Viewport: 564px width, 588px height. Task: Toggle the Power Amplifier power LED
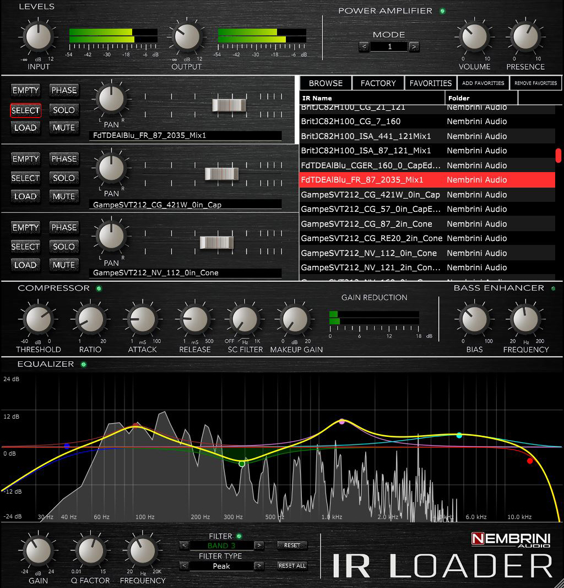(442, 10)
